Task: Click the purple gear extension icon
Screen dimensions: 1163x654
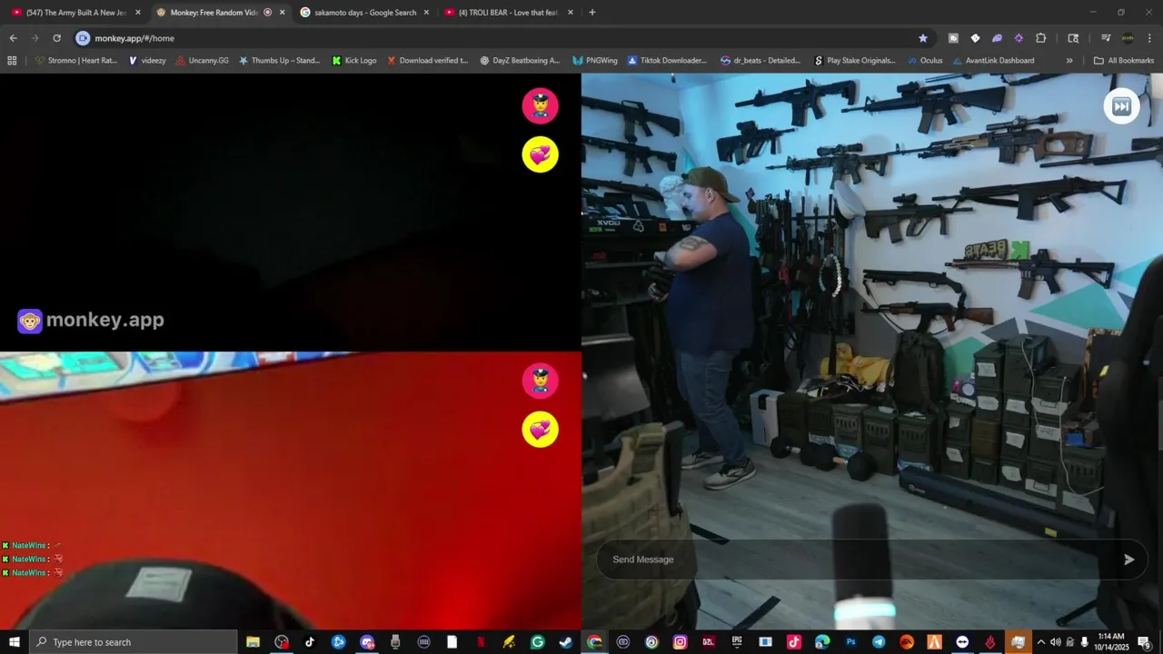Action: pos(1019,38)
